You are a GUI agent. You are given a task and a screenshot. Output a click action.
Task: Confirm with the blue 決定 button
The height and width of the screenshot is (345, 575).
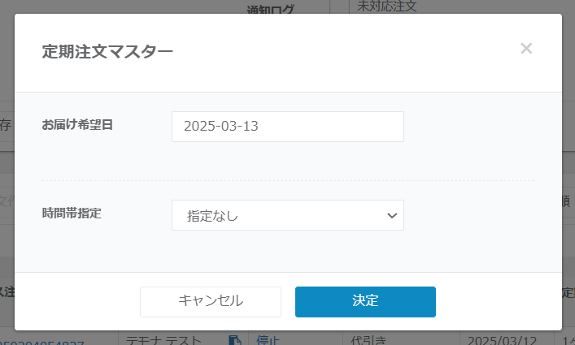tap(365, 301)
